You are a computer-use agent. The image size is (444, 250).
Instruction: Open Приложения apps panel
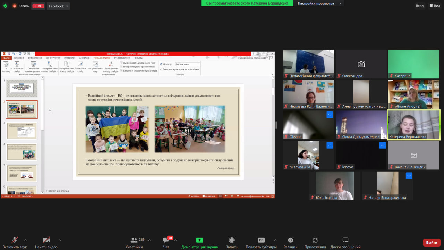pos(315,240)
